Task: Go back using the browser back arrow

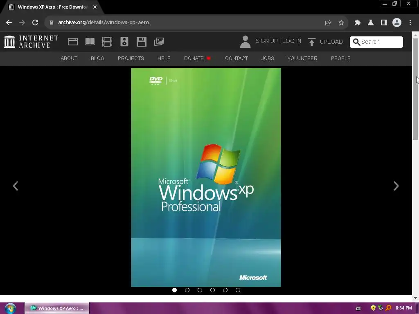Action: 9,22
